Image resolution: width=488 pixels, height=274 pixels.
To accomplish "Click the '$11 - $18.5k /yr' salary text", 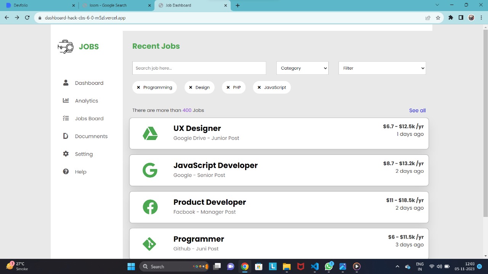I will [405, 200].
